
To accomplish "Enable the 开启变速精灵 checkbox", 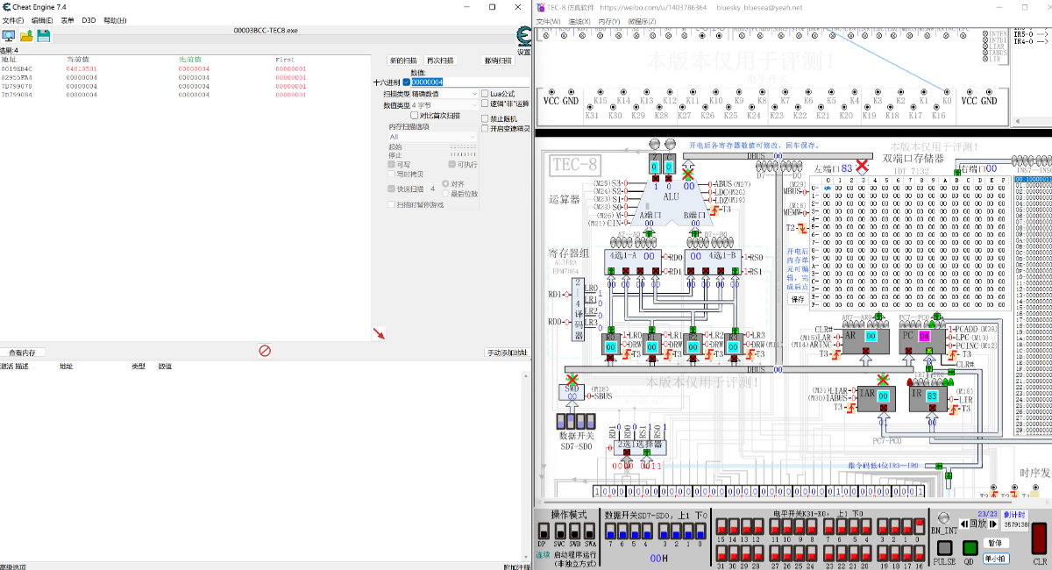I will (x=485, y=129).
